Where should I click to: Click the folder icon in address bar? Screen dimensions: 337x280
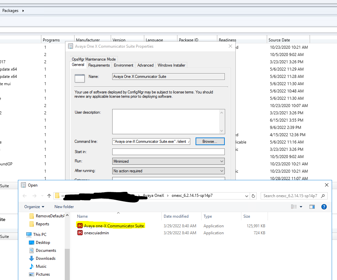tap(57, 196)
